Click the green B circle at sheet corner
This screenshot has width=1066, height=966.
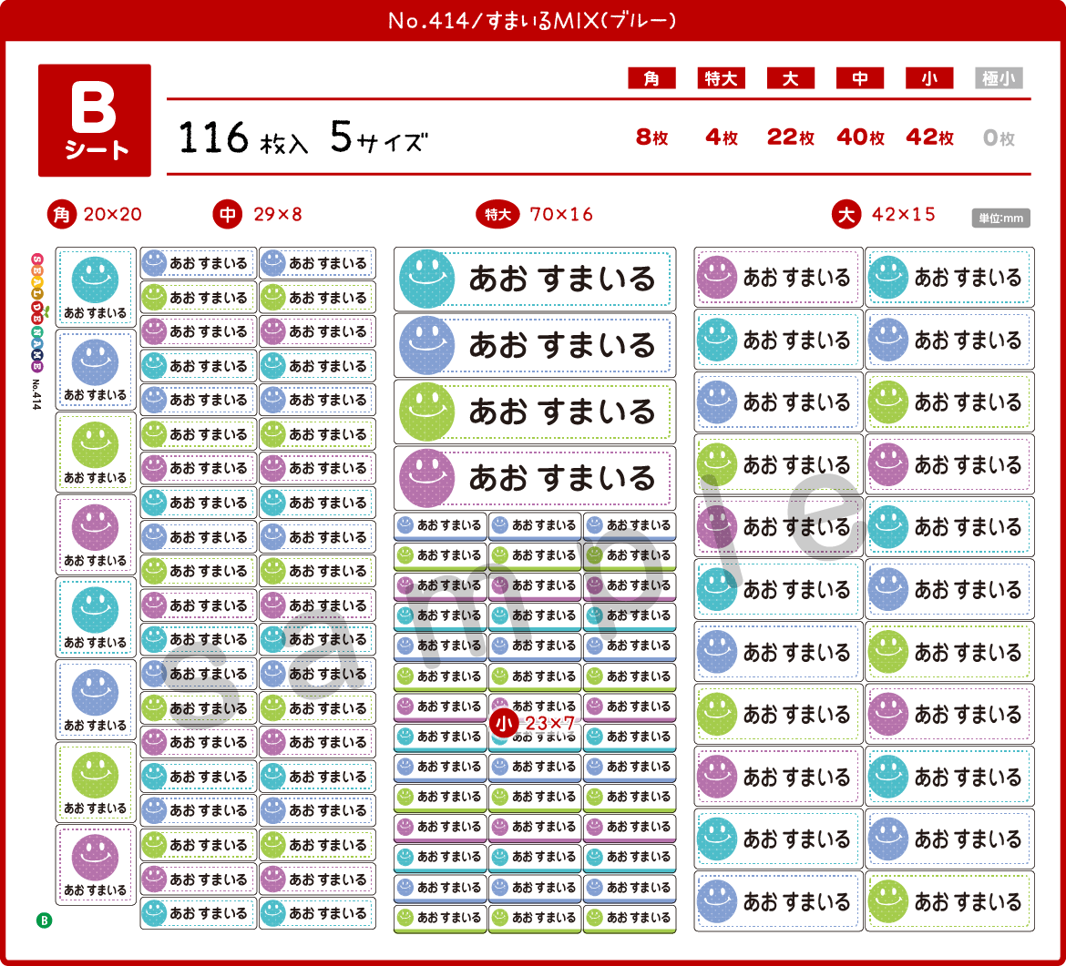coord(45,920)
